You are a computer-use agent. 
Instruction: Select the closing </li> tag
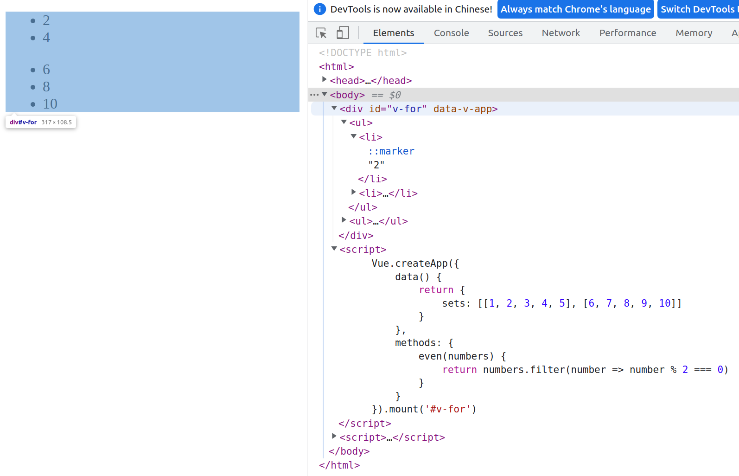(372, 179)
